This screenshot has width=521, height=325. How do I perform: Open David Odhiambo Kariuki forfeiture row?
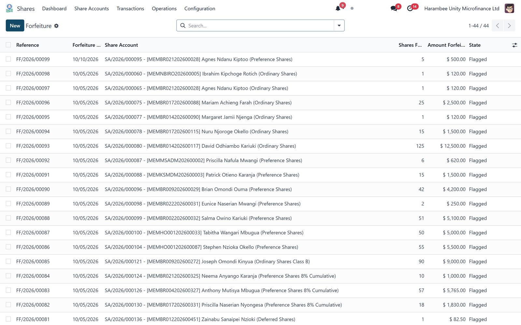click(x=260, y=146)
